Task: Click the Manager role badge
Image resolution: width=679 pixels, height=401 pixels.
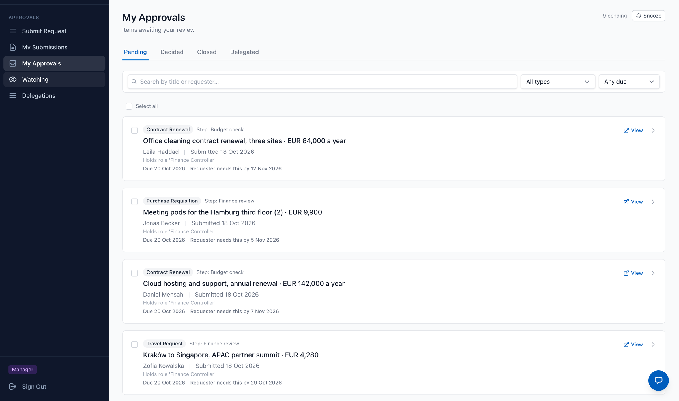Action: click(x=23, y=369)
